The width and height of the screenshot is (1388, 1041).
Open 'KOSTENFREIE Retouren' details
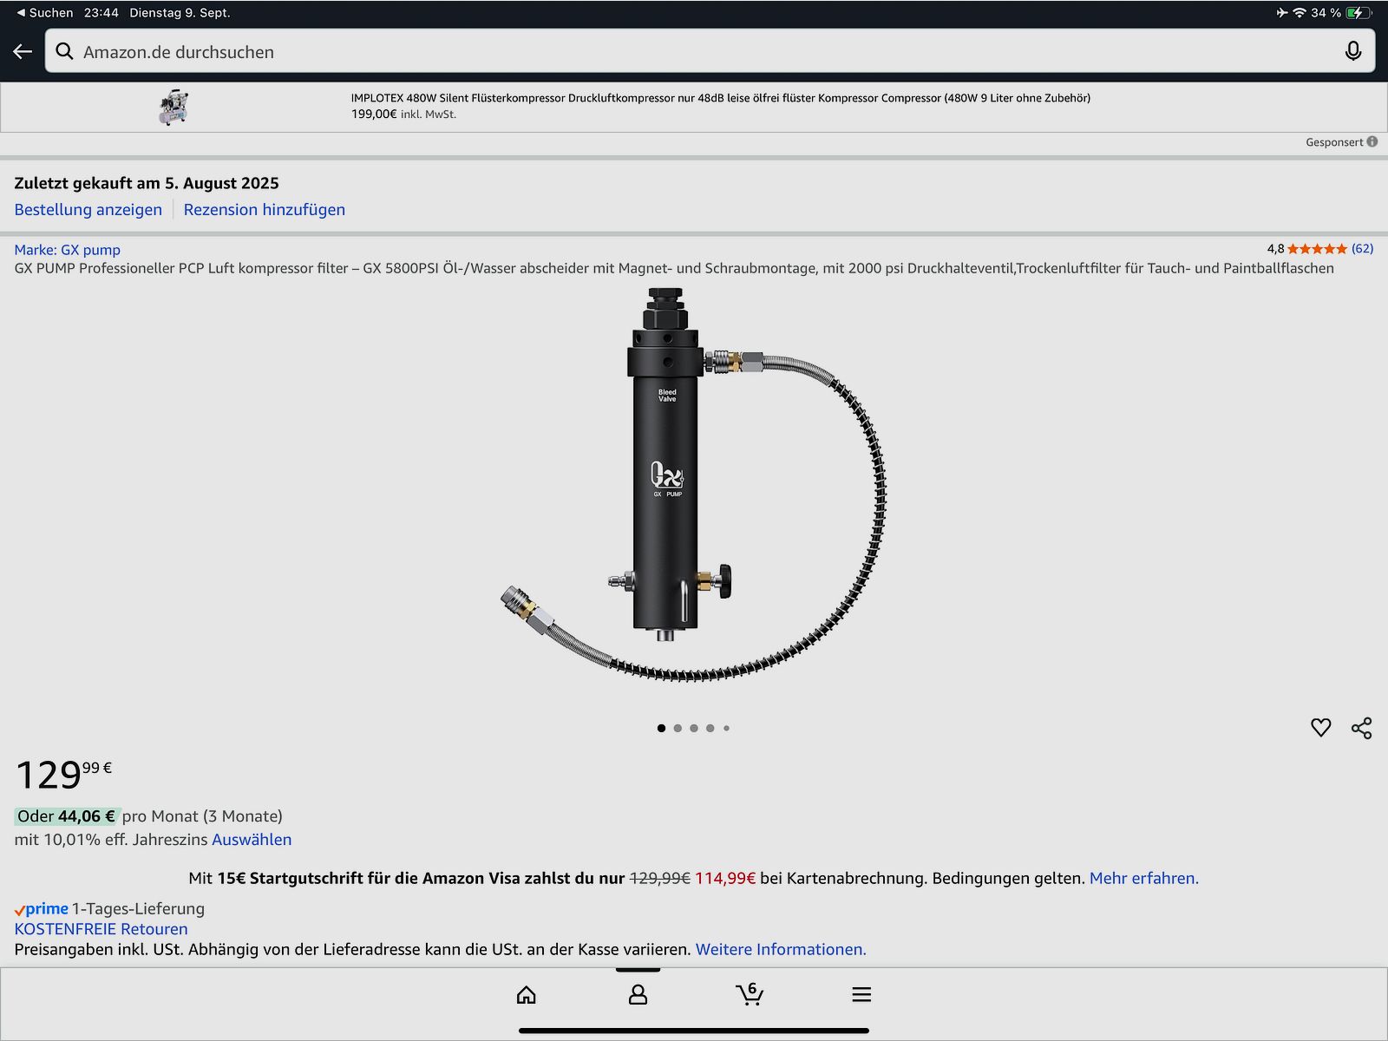tap(101, 929)
